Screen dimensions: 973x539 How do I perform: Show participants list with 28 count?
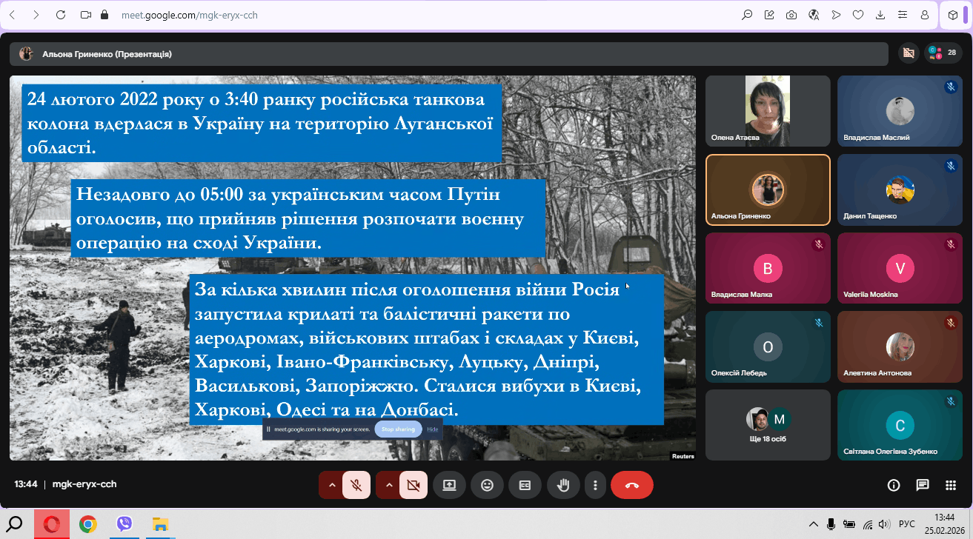(x=943, y=53)
